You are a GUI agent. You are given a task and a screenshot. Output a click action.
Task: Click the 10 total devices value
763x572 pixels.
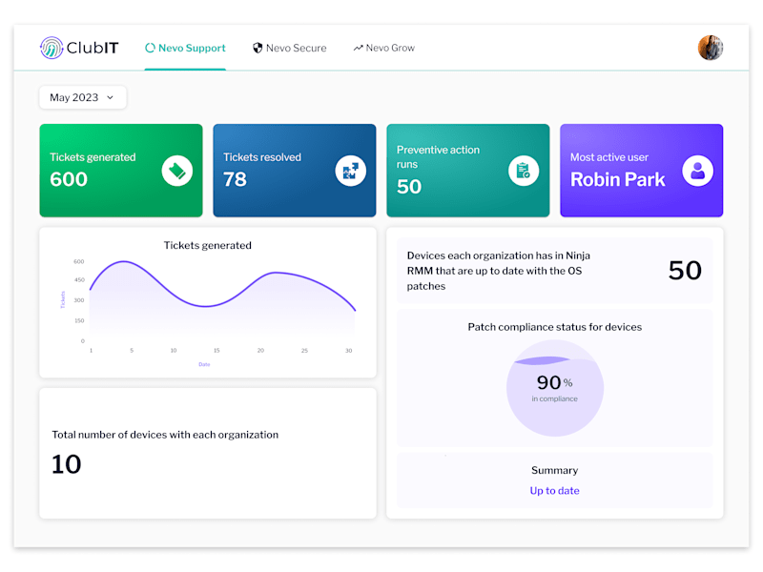tap(66, 464)
